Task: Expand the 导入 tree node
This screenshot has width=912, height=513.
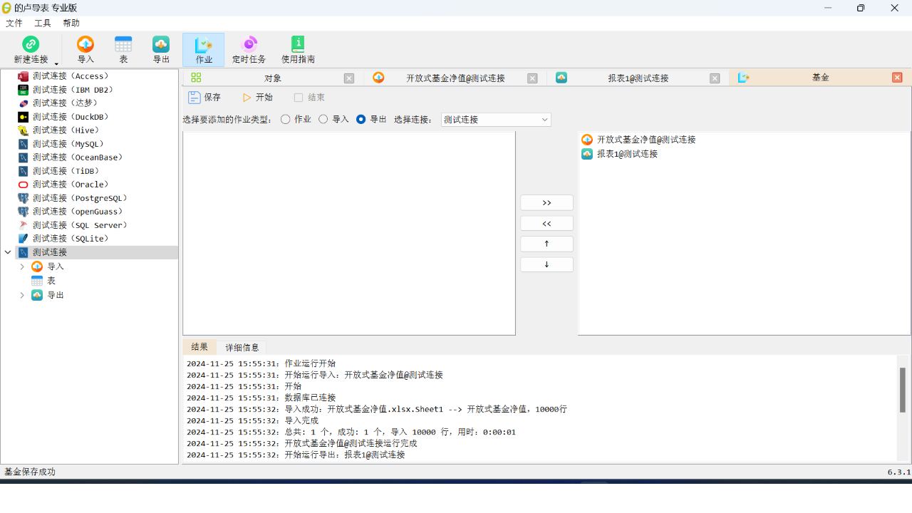Action: point(22,266)
